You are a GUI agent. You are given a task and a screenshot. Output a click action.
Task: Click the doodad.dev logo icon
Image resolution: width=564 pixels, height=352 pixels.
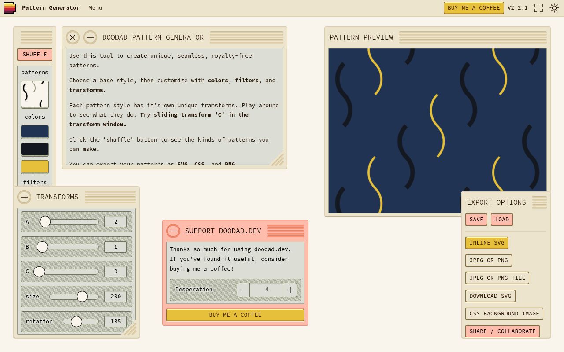(9, 7)
